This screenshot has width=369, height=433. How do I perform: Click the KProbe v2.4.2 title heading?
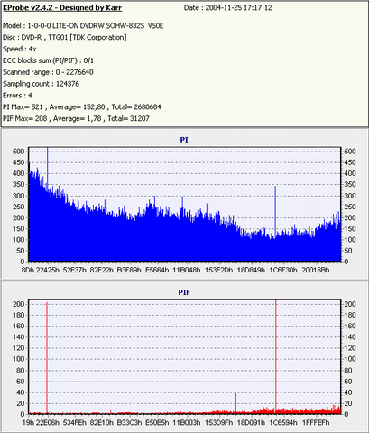click(x=62, y=8)
